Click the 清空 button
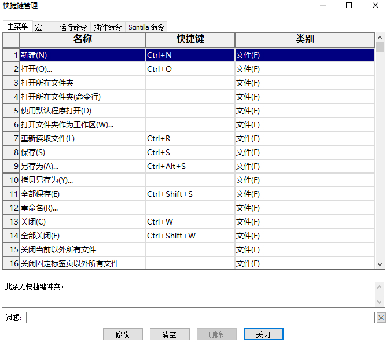The height and width of the screenshot is (342, 386). (170, 334)
